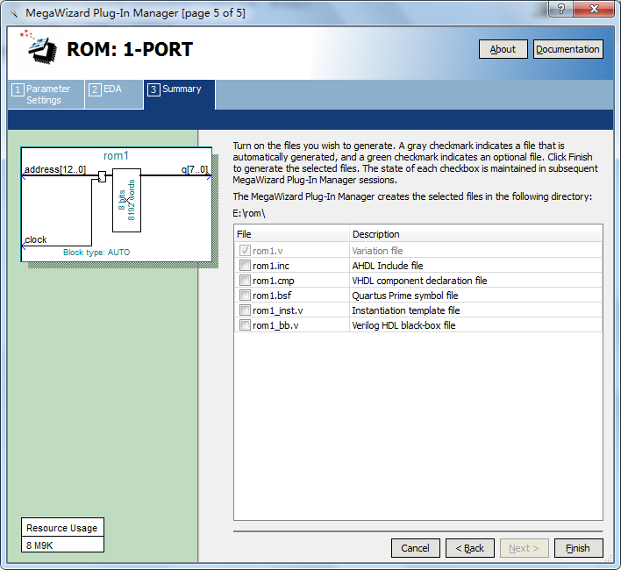
Task: Click the step 2 number icon
Action: tap(95, 89)
